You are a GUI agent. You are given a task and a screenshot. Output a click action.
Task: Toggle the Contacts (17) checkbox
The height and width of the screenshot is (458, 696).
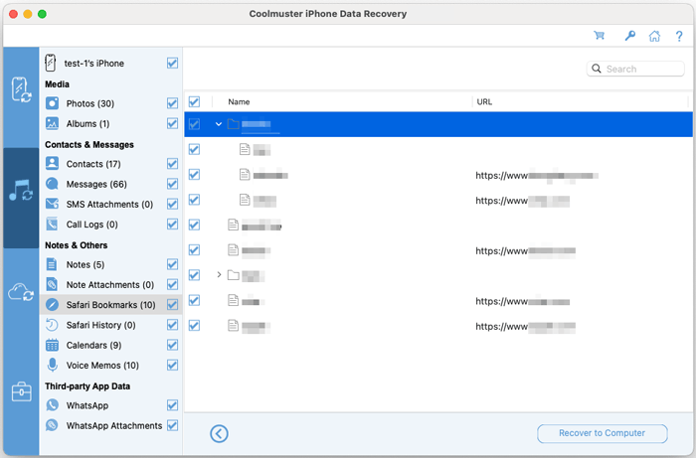(172, 164)
